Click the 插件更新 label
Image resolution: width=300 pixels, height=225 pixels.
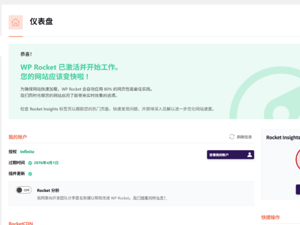click(x=17, y=174)
